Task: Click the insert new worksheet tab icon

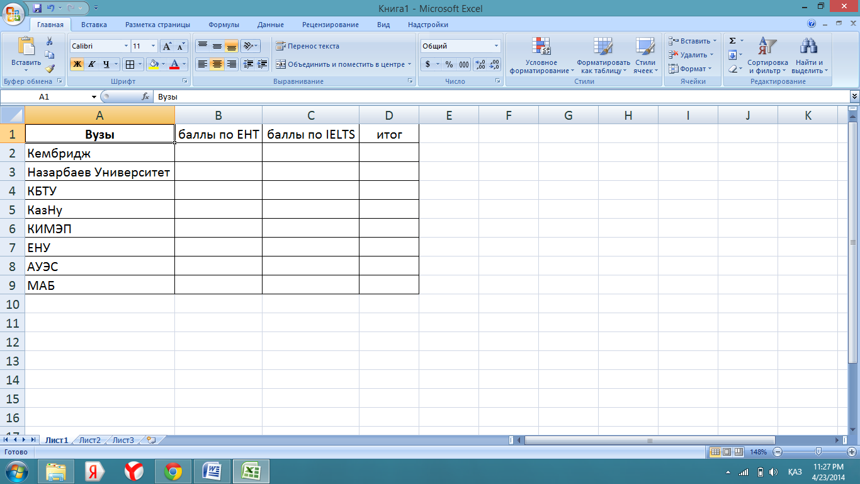Action: point(150,440)
